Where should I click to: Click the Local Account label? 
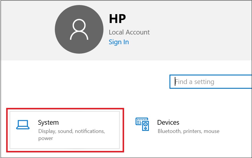[129, 32]
